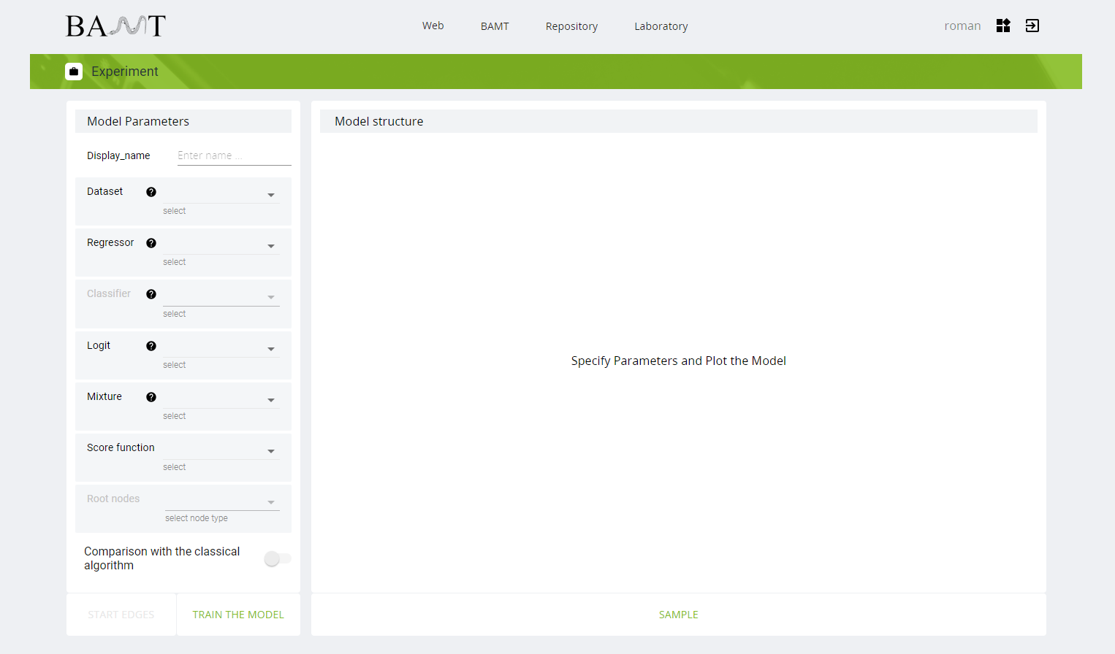The height and width of the screenshot is (654, 1115).
Task: Show help for Logit parameter
Action: 151,346
